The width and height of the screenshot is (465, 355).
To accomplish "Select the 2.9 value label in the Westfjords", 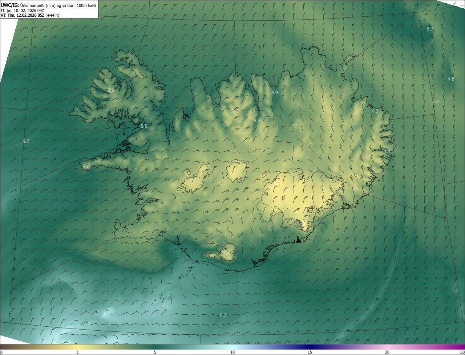I will (x=111, y=90).
